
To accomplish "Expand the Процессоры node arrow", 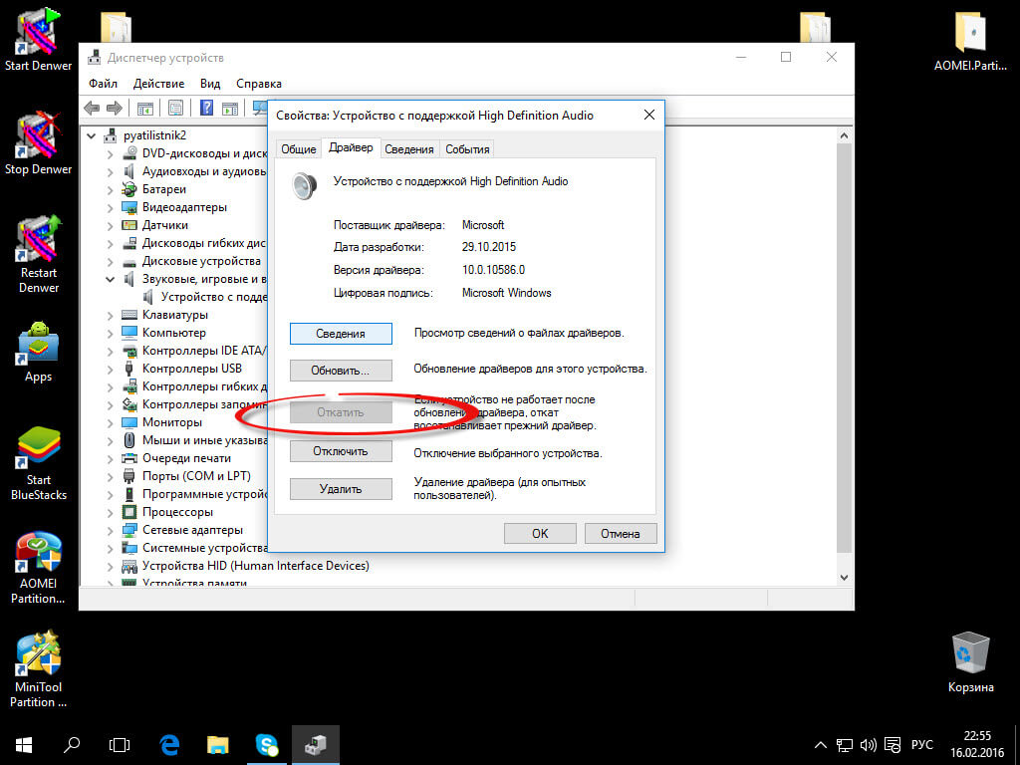I will point(110,512).
